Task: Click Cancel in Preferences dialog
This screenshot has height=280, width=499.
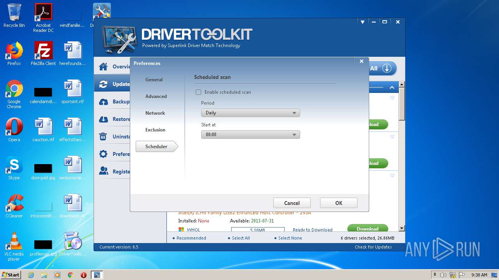Action: pos(292,203)
